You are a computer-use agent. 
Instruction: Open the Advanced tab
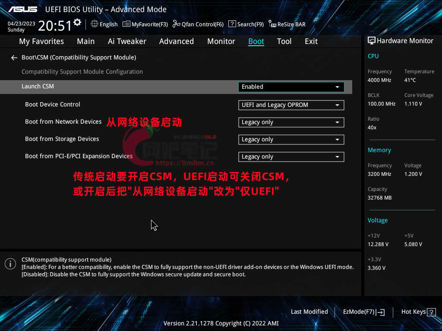click(x=177, y=41)
